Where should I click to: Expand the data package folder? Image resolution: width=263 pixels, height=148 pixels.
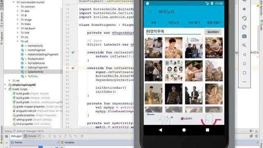coord(18,11)
